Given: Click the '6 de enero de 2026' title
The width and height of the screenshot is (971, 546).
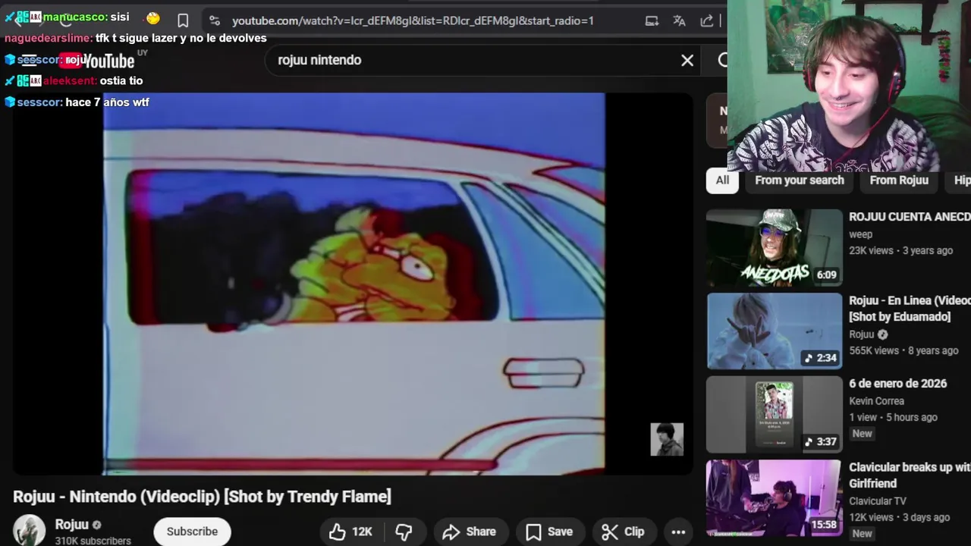Looking at the screenshot, I should 898,384.
